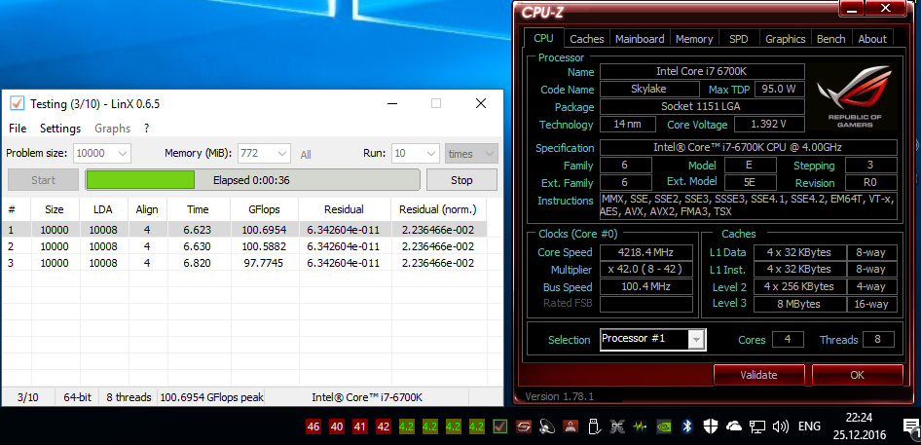The width and height of the screenshot is (921, 445).
Task: Click the 4218.4 MHz Core Speed value
Action: point(646,252)
